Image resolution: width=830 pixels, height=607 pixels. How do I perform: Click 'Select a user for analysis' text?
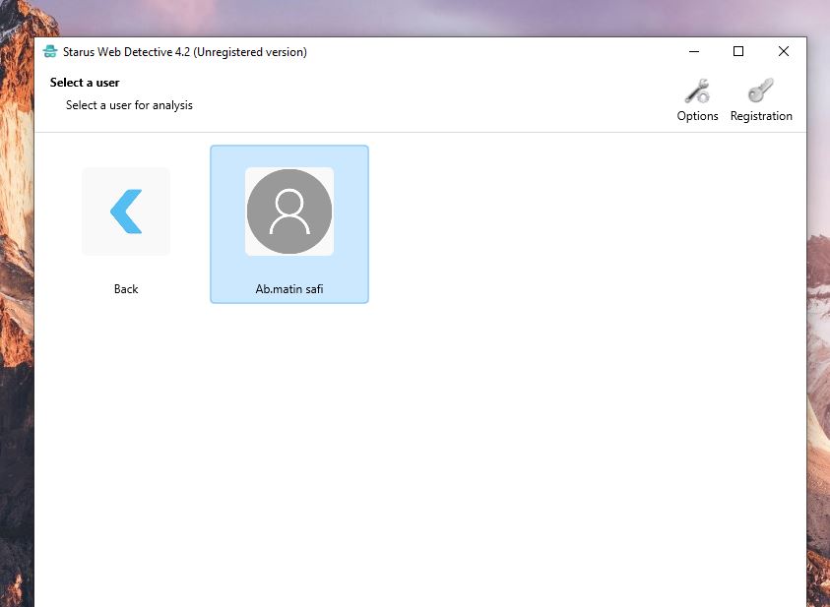coord(129,105)
